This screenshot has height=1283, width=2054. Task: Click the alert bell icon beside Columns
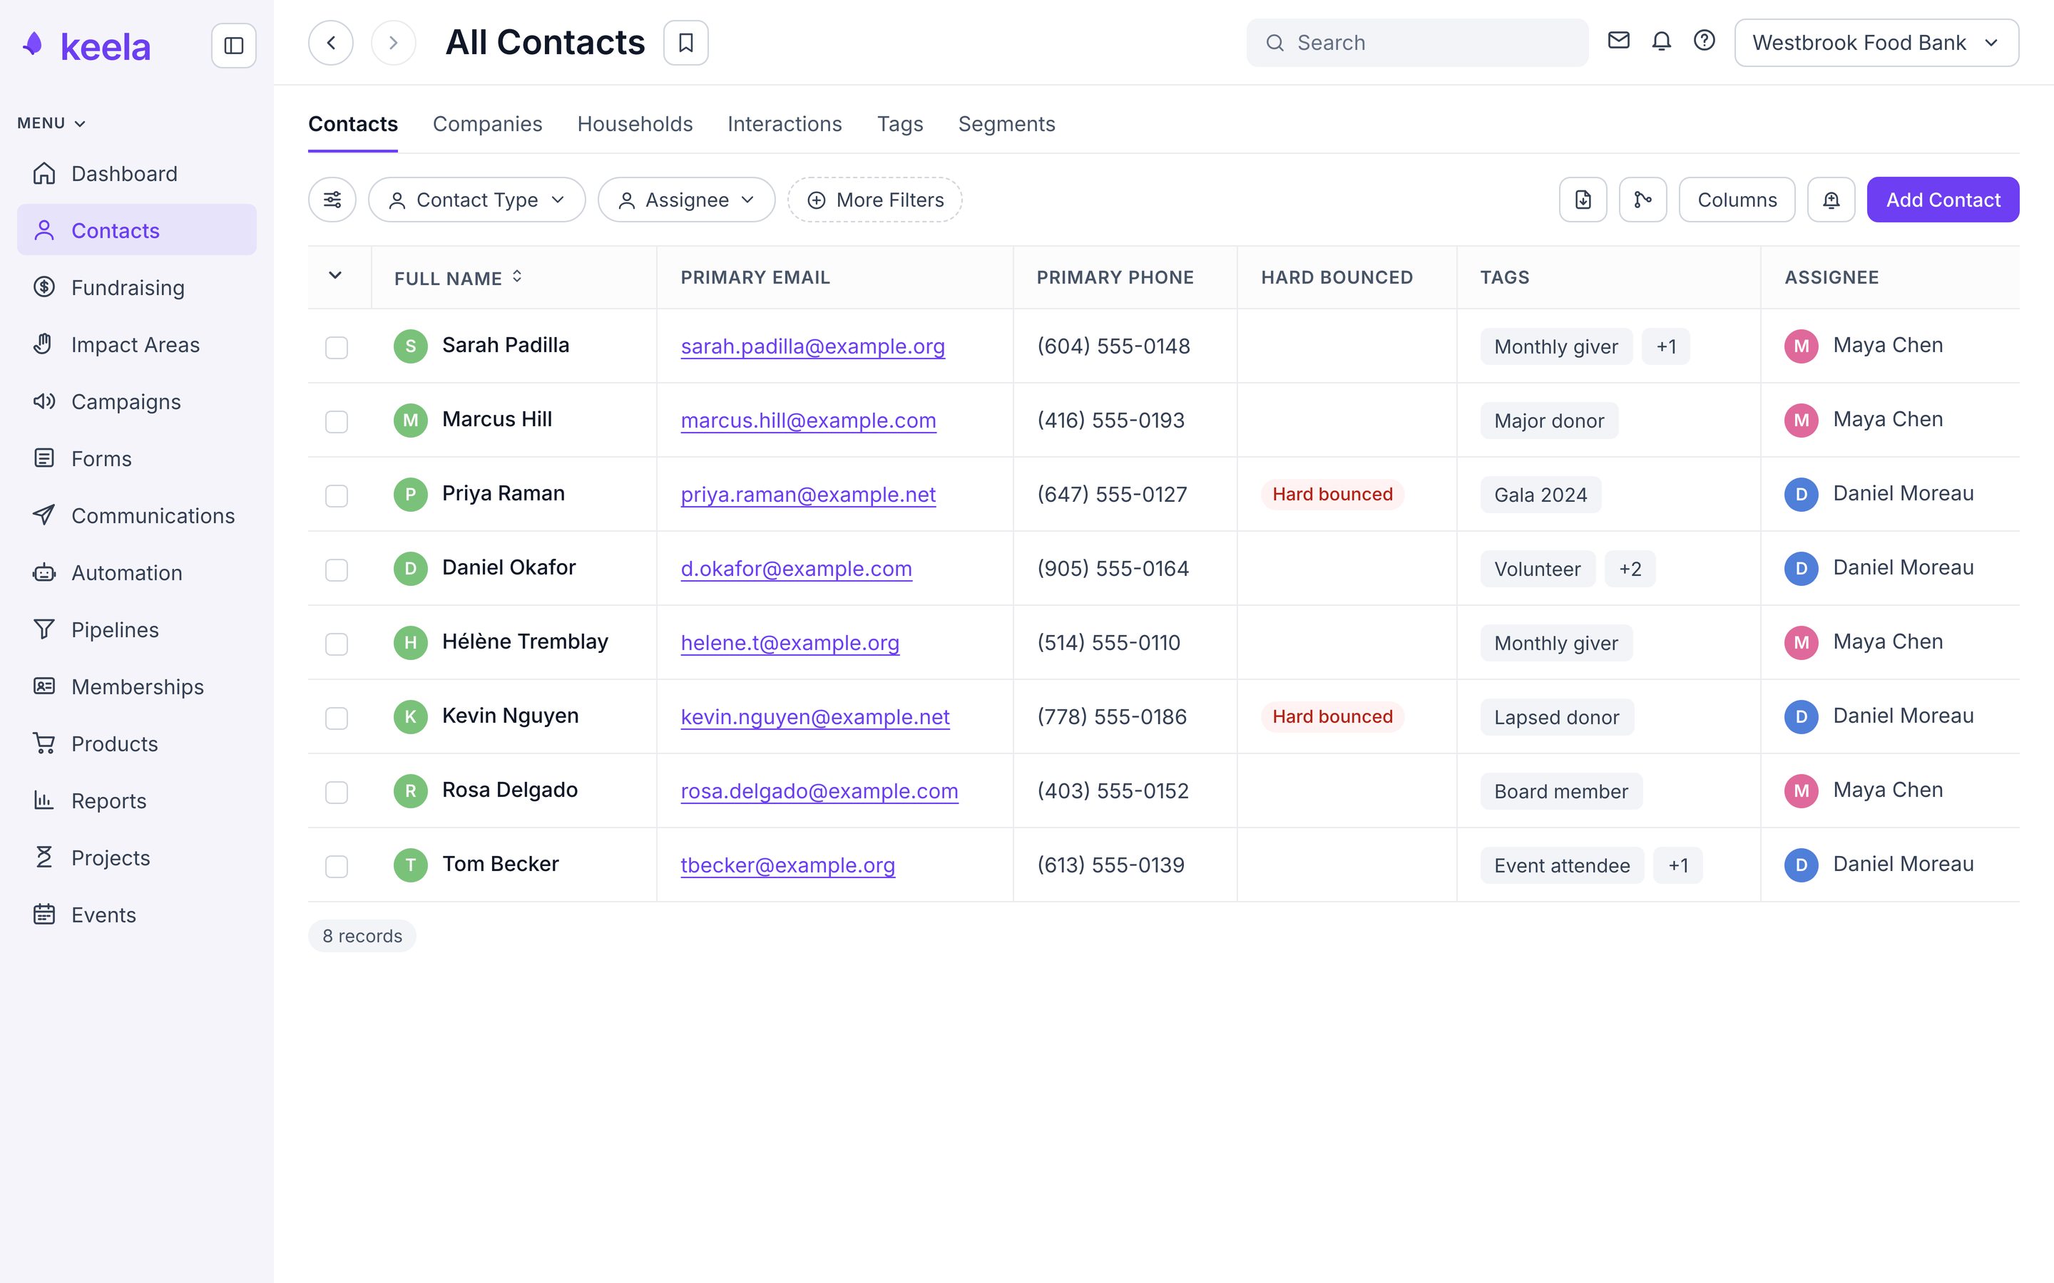coord(1831,200)
